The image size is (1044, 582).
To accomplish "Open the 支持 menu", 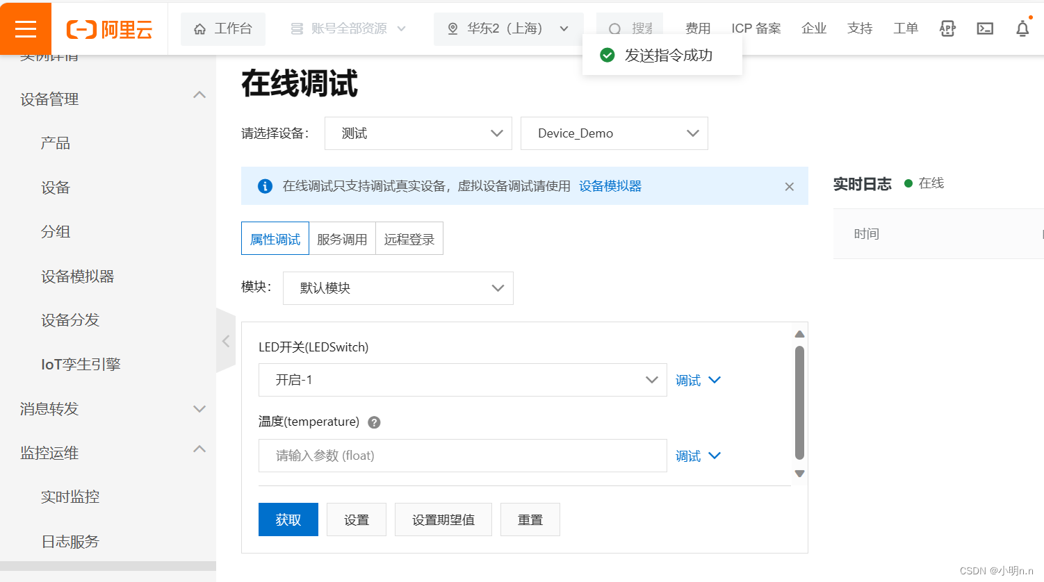I will 860,28.
